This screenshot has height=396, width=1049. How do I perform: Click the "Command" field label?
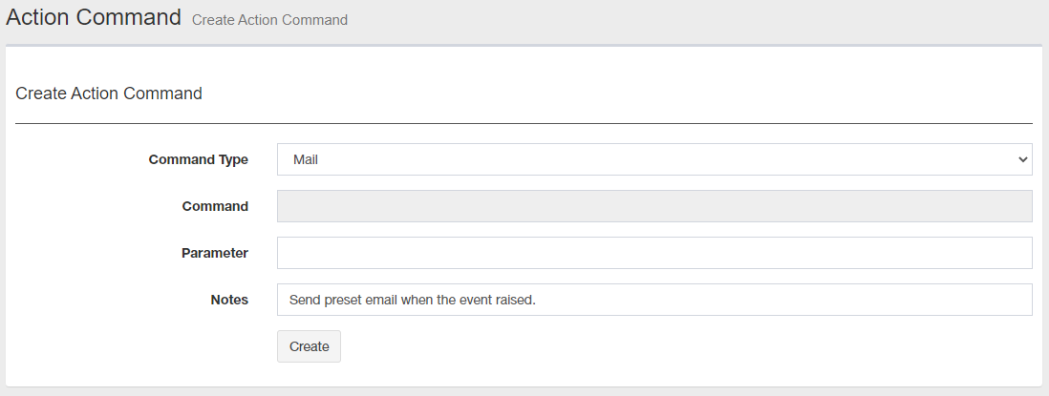click(x=215, y=206)
